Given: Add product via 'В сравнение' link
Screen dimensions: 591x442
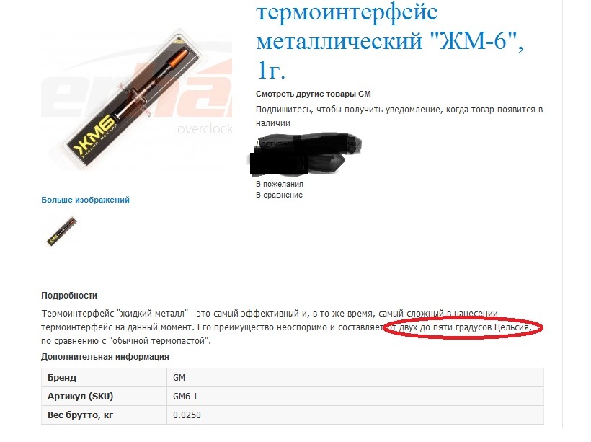Looking at the screenshot, I should 279,195.
